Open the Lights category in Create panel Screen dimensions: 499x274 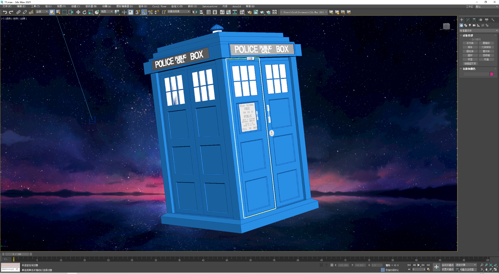click(x=470, y=25)
